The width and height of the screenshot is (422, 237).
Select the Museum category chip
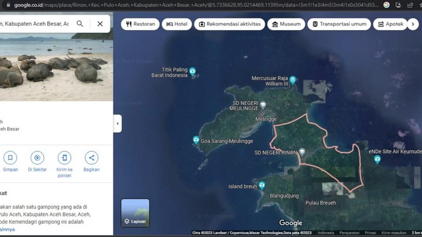(286, 24)
